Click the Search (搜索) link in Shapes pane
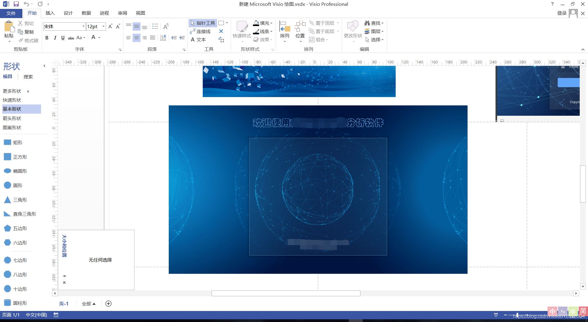Viewport: 588px width, 322px height. [28, 77]
